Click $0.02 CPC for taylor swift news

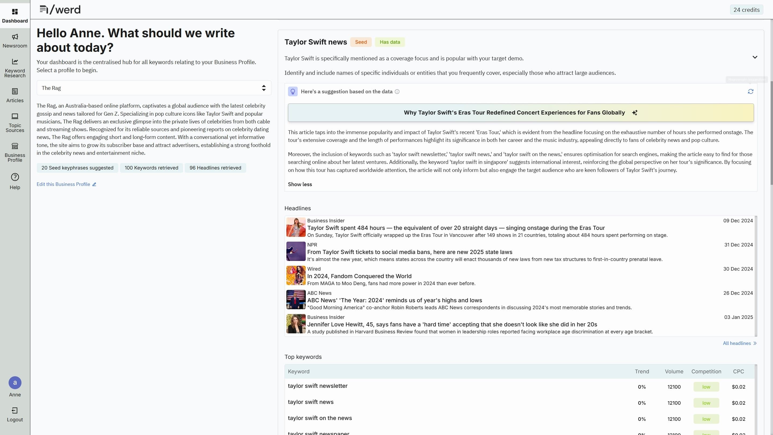click(738, 403)
